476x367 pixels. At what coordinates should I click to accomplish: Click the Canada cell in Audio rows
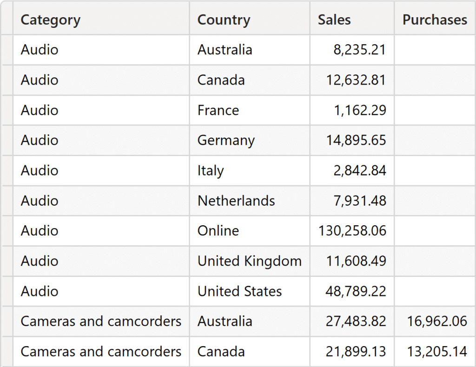pyautogui.click(x=221, y=80)
